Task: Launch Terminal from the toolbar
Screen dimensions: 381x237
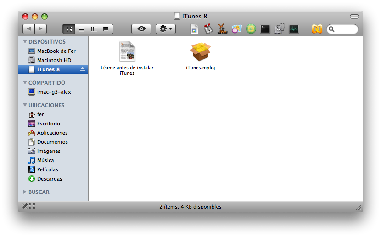Action: (265, 29)
